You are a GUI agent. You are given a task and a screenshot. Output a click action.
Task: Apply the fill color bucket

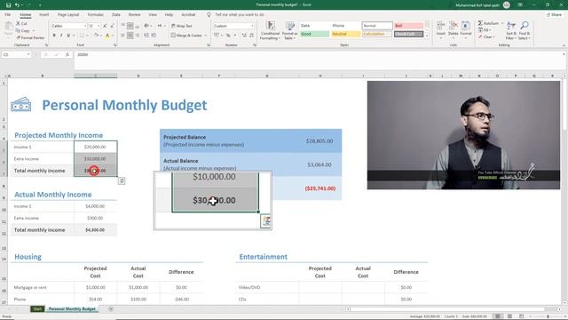(x=96, y=36)
